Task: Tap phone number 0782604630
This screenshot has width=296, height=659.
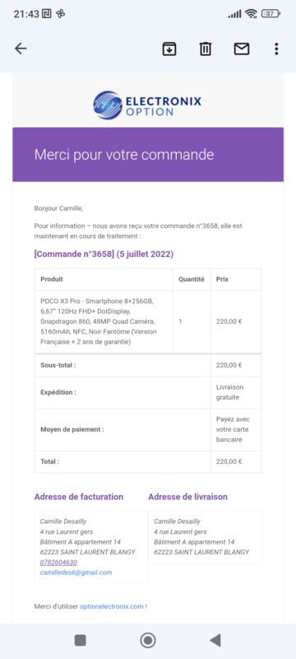Action: 58,563
